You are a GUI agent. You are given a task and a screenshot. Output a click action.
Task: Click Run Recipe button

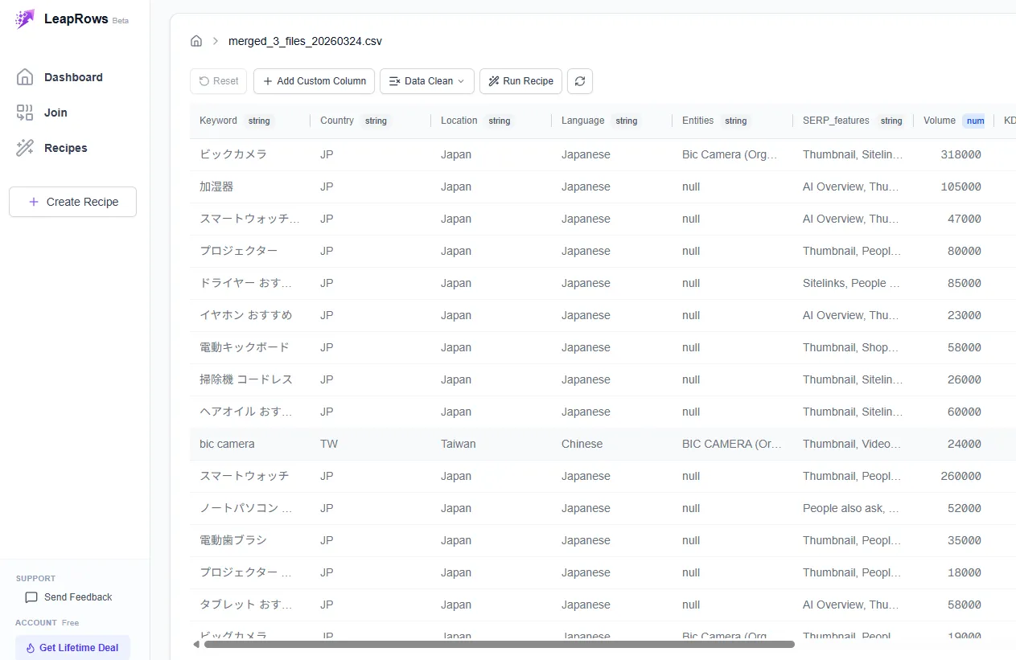point(520,81)
